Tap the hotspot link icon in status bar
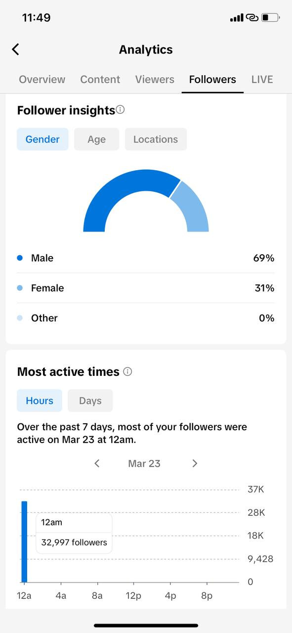The width and height of the screenshot is (292, 633). click(x=252, y=18)
